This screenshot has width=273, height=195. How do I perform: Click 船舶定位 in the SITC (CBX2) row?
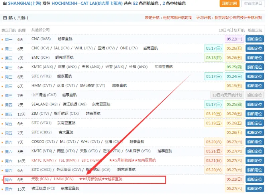point(255,133)
